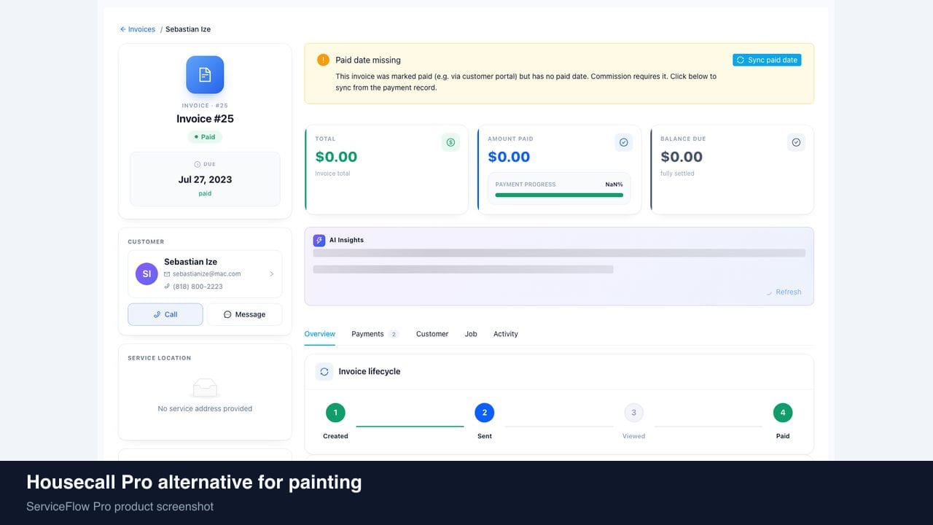933x525 pixels.
Task: Open the Payments tab
Action: point(375,334)
